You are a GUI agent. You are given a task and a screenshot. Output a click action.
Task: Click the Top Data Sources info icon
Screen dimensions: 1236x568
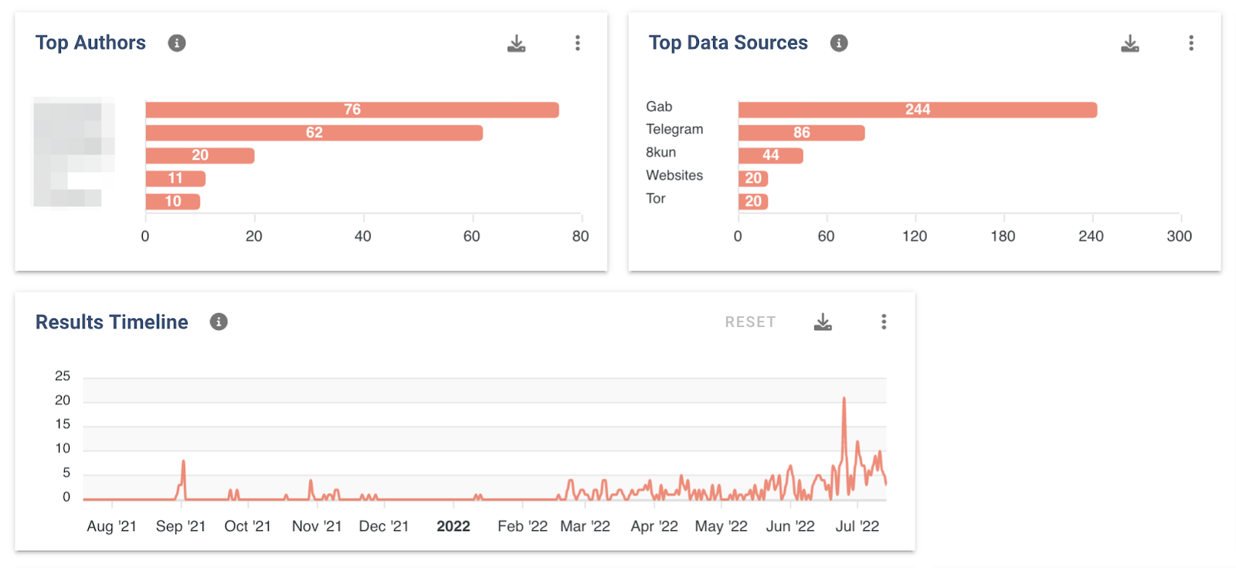coord(839,43)
